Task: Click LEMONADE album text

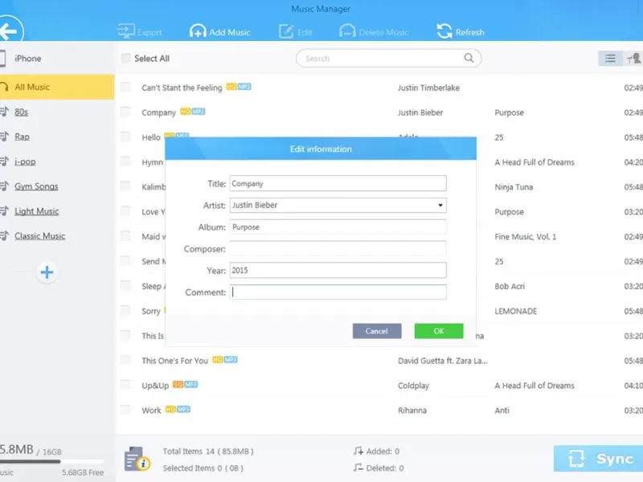Action: (515, 311)
